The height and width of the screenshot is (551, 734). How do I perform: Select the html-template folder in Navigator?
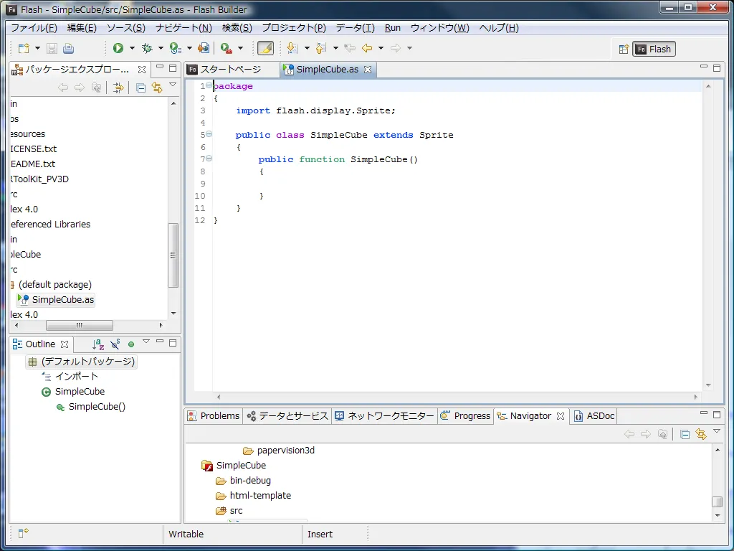(253, 496)
